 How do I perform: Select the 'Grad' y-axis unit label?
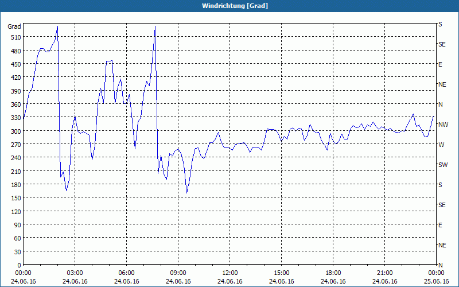click(x=14, y=26)
